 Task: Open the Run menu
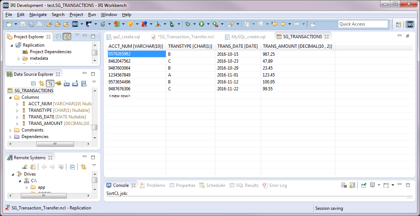point(92,15)
